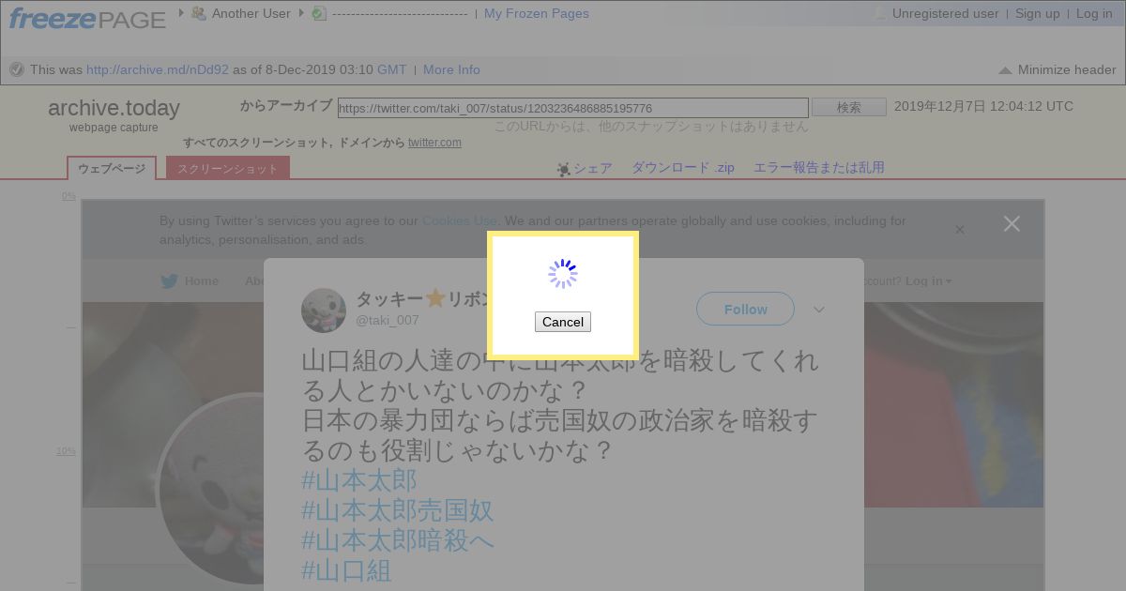The image size is (1126, 591).
Task: Click the Cookies Use link
Action: (460, 220)
